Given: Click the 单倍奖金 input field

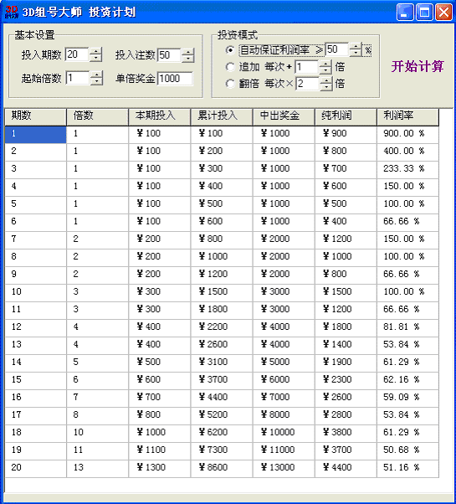Looking at the screenshot, I should [175, 79].
